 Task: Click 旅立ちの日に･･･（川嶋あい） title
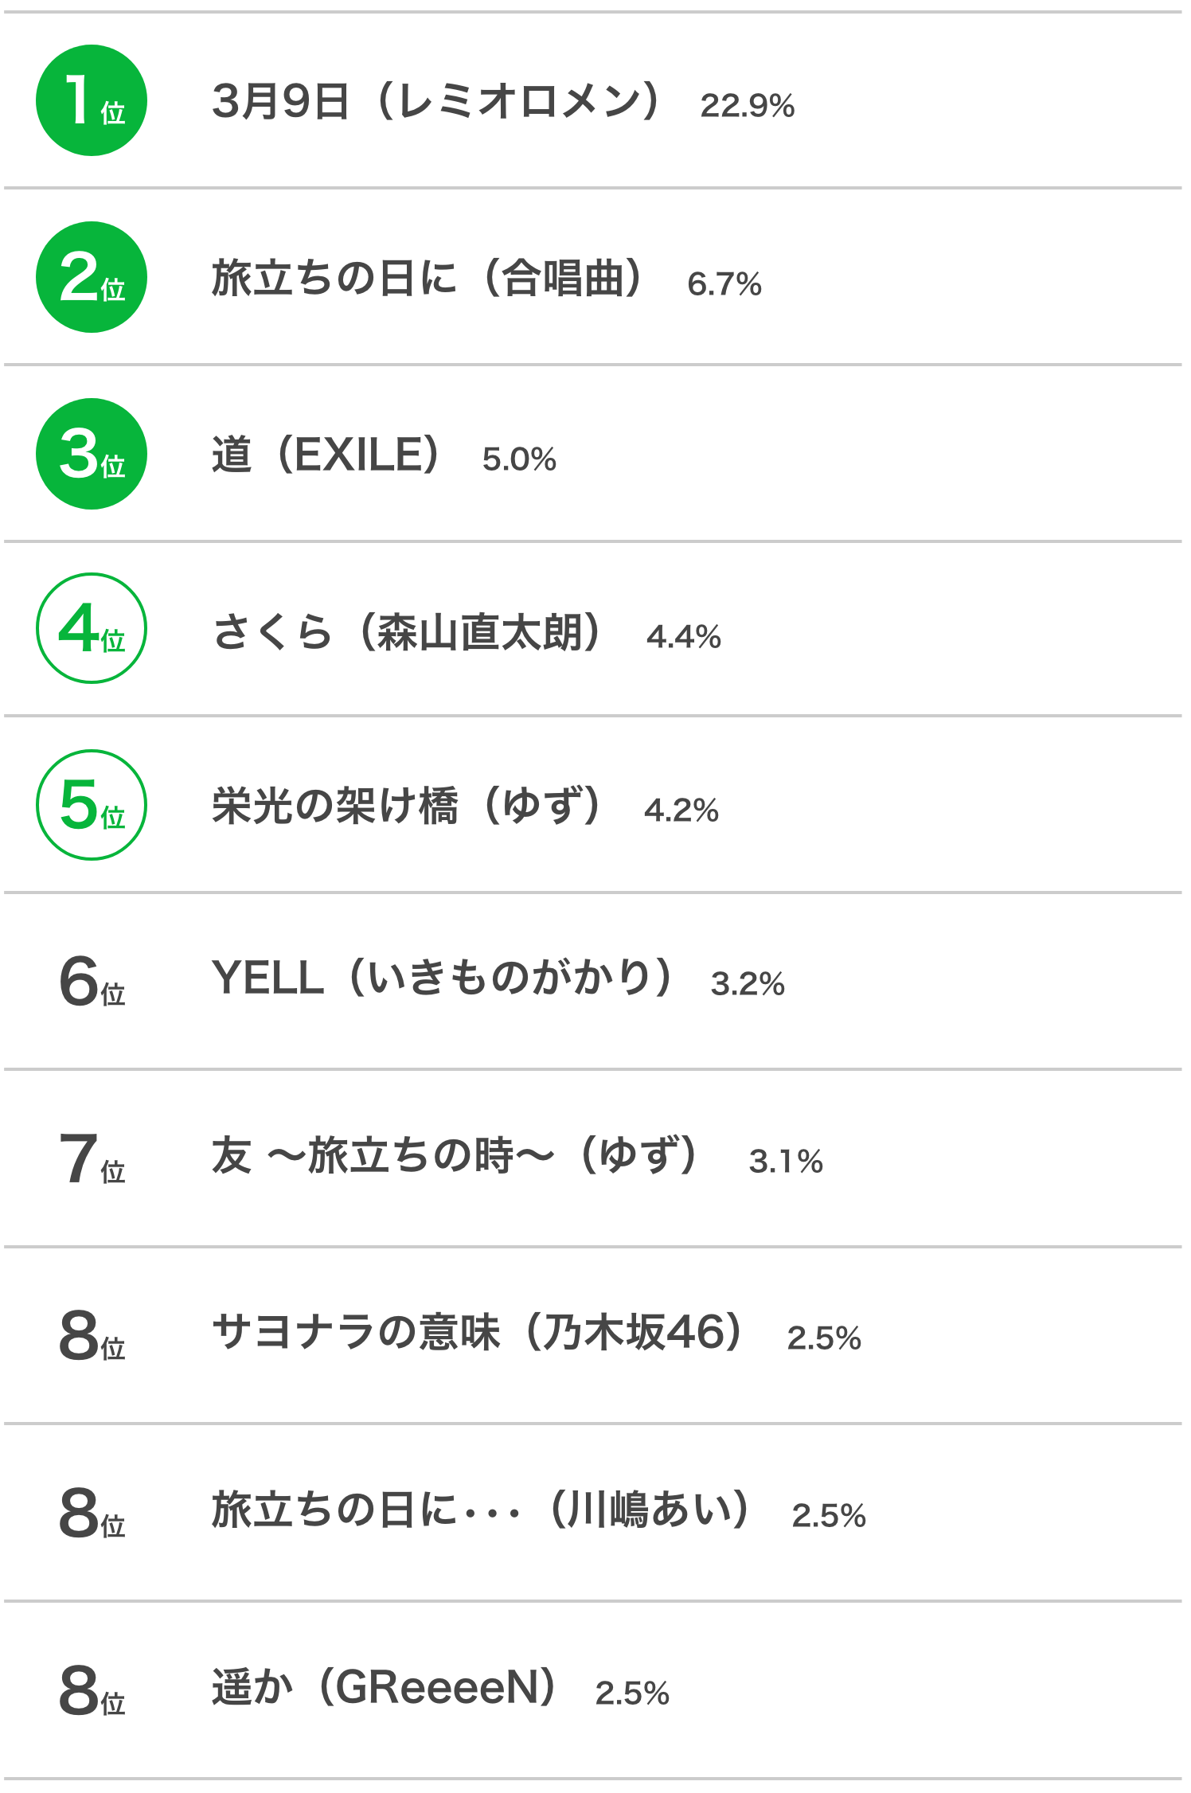481,1510
